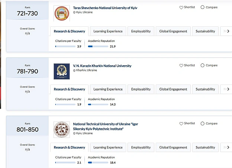
Task: Click location pin icon next to Kharkiv, Ukraine
Action: tap(74, 70)
